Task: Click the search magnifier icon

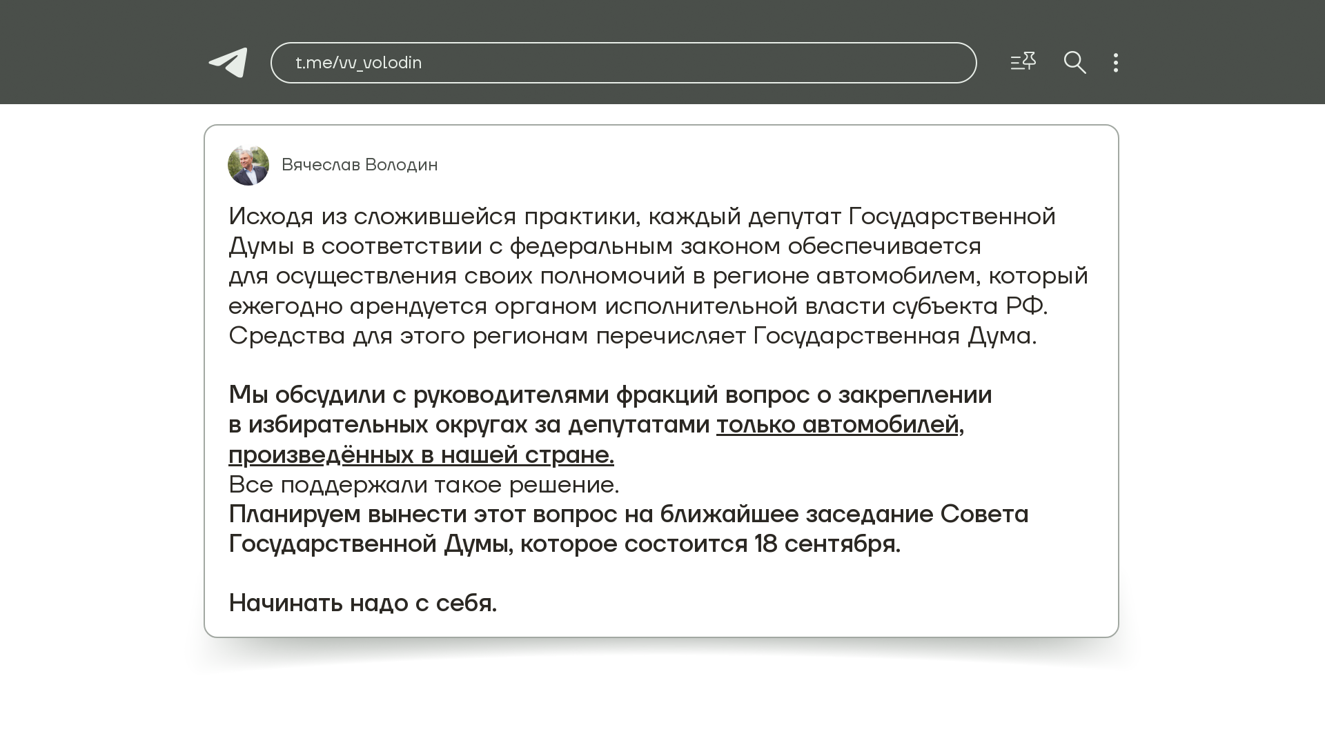Action: tap(1074, 63)
